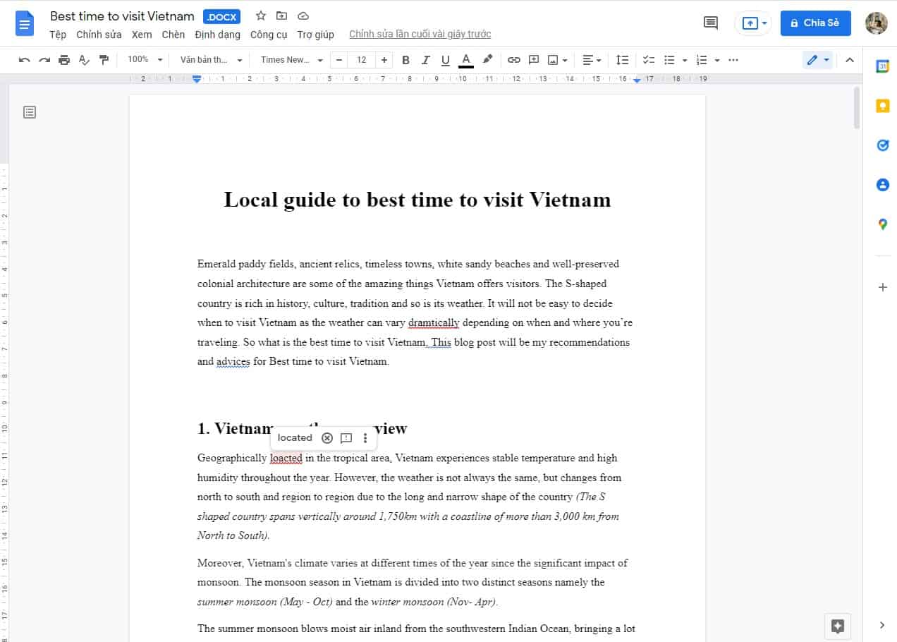Toggle italic formatting
Viewport: 897px width, 642px height.
point(425,60)
